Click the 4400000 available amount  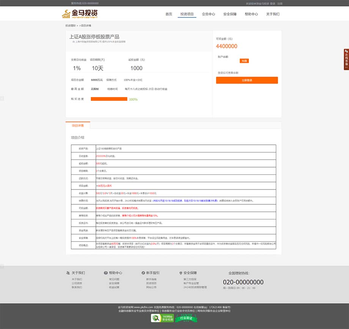pyautogui.click(x=226, y=46)
